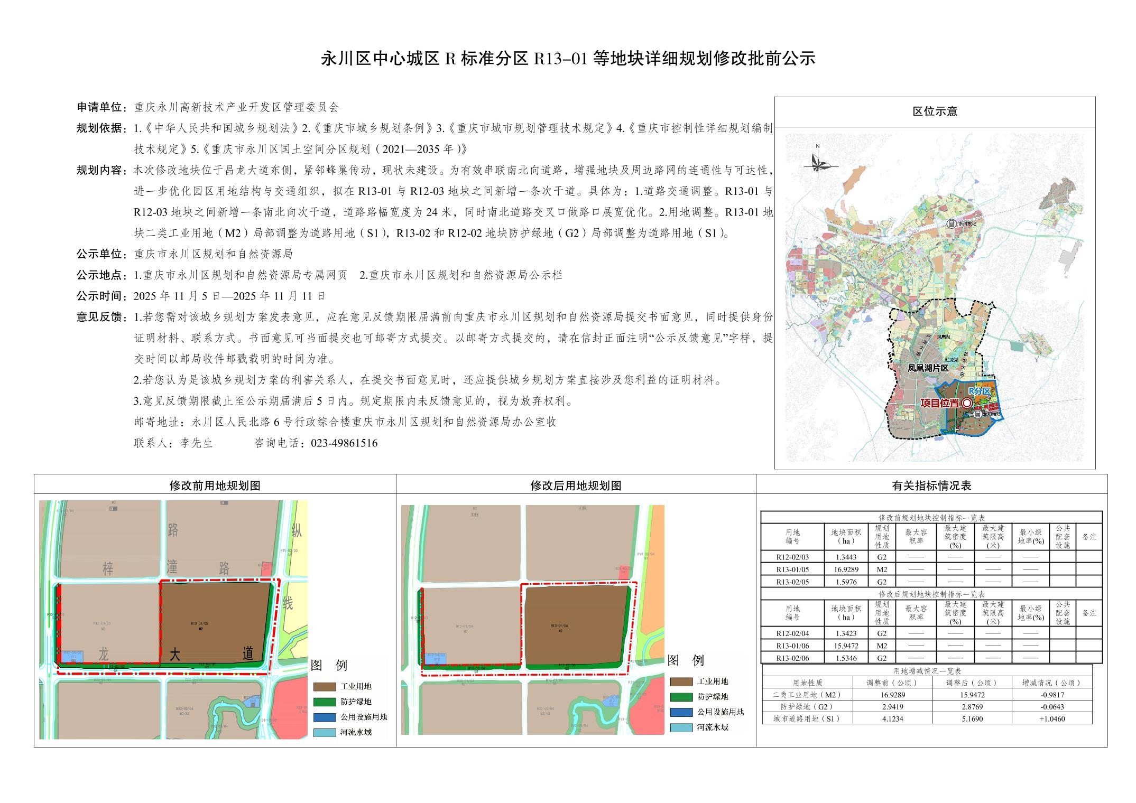Click the main document title heading
The height and width of the screenshot is (803, 1136).
(568, 58)
